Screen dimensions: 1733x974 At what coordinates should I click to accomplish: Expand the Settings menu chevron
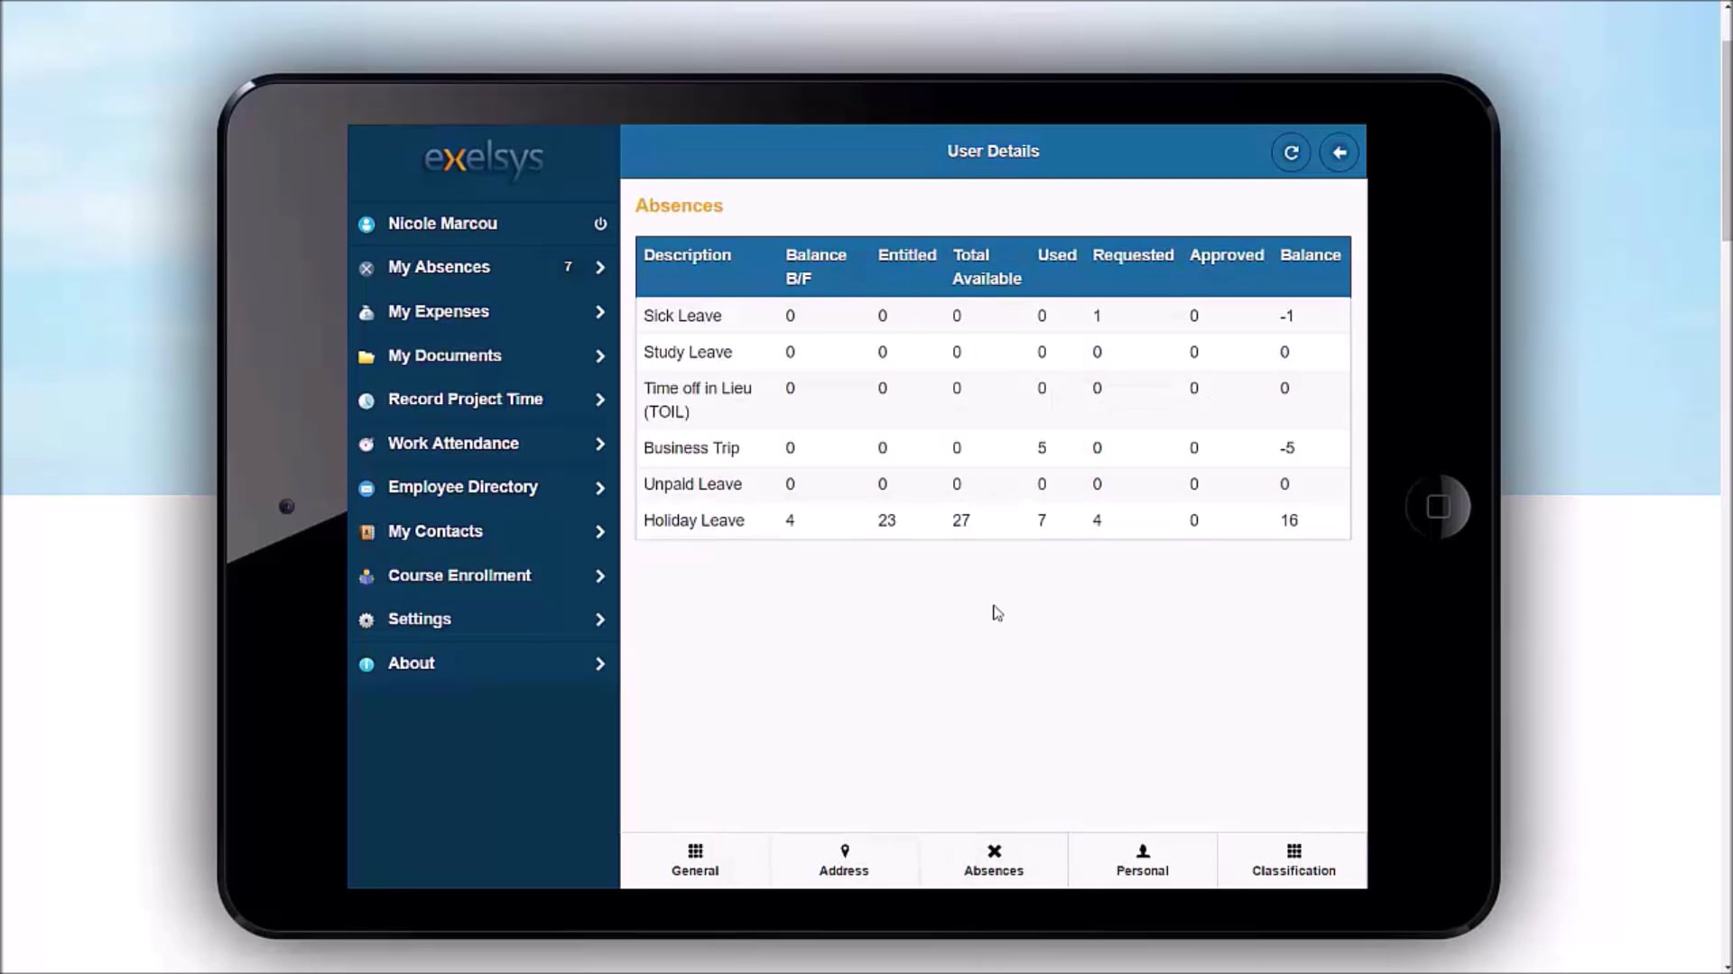600,620
